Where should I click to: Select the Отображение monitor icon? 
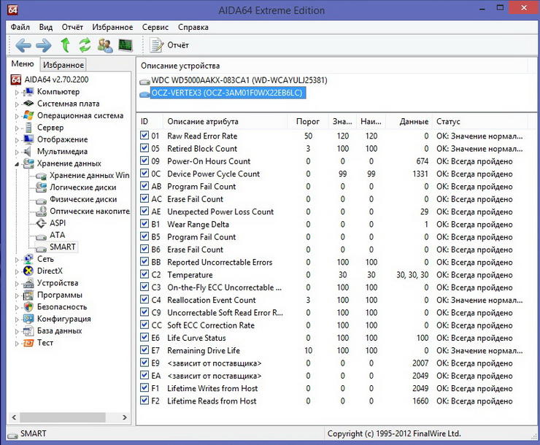(x=28, y=139)
